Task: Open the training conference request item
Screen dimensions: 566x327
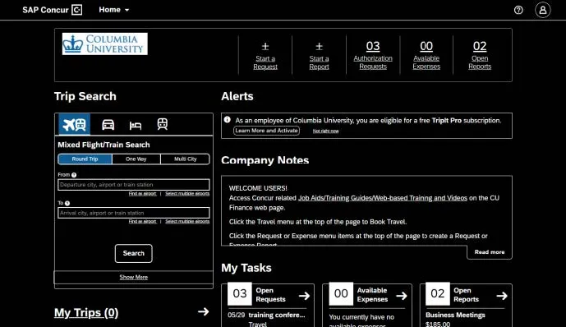Action: tap(277, 315)
